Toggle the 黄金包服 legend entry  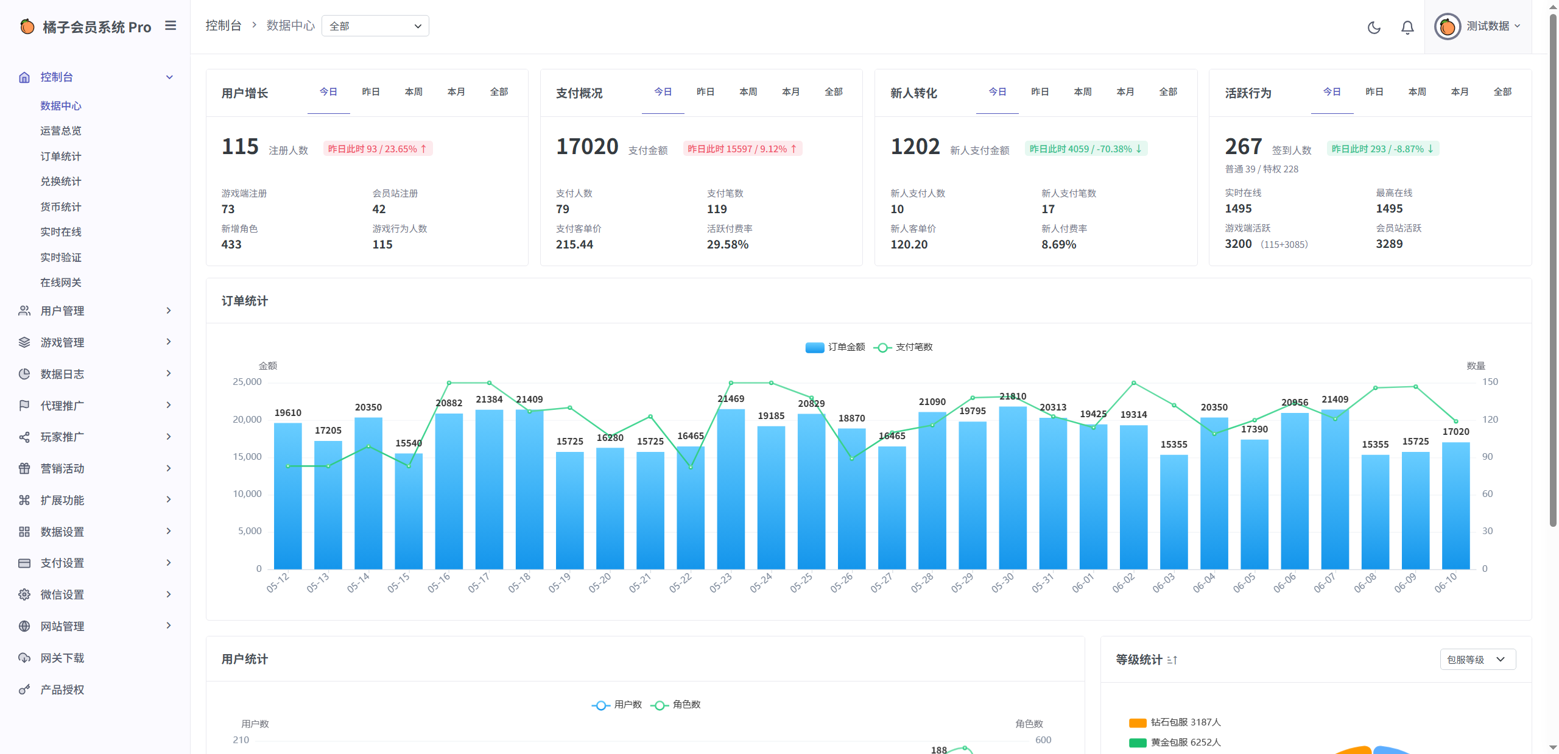[x=1175, y=742]
